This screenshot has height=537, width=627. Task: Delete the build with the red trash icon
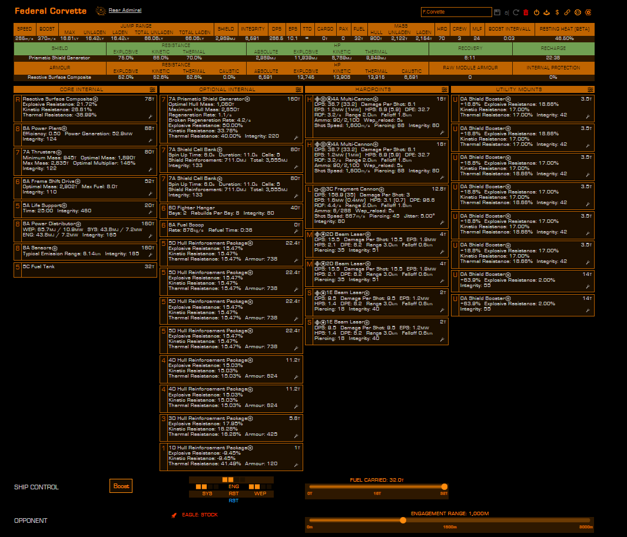pos(526,12)
